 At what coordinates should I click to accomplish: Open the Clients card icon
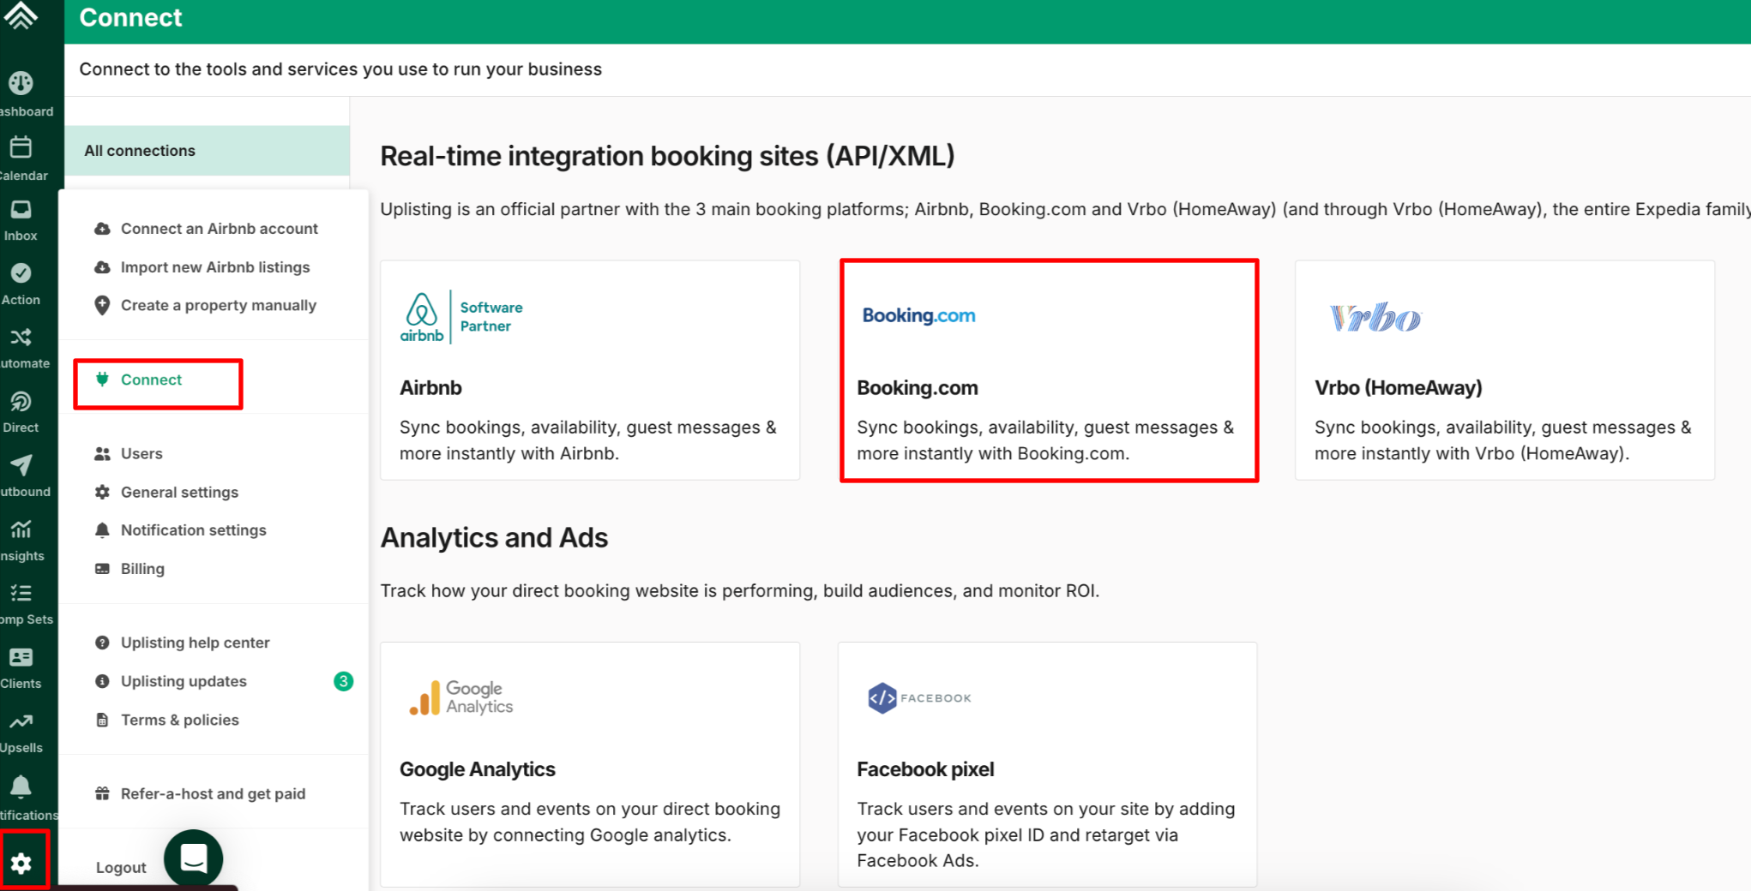[x=21, y=657]
